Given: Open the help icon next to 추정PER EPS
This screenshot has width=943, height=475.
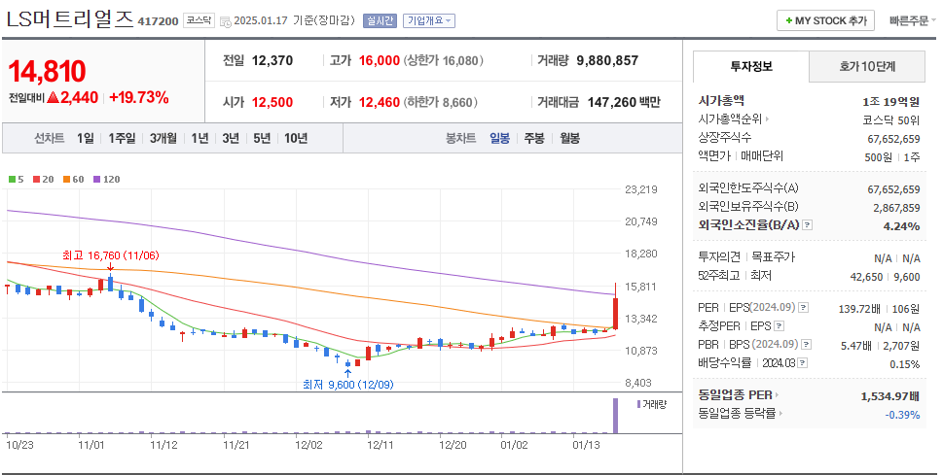Looking at the screenshot, I should click(779, 325).
